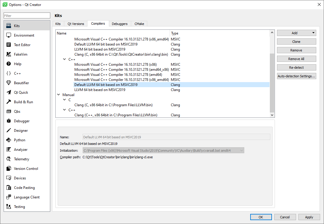Screen dimensions: 324x224
Task: Sort compilers by the Name column header
Action: 113,33
